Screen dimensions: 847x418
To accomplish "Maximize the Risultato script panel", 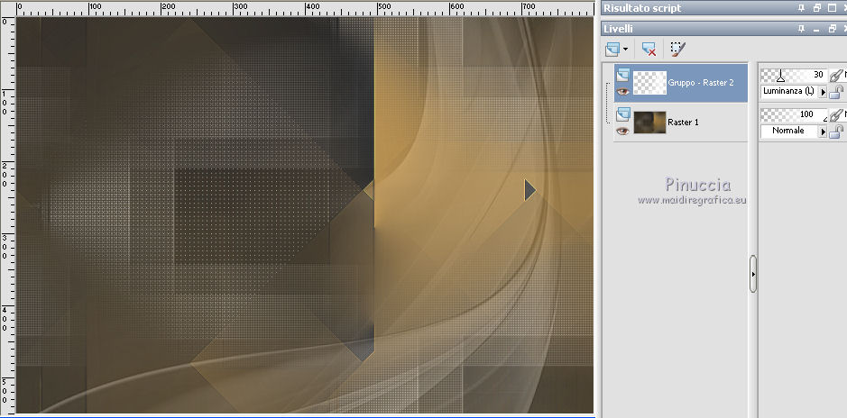I will tap(832, 7).
